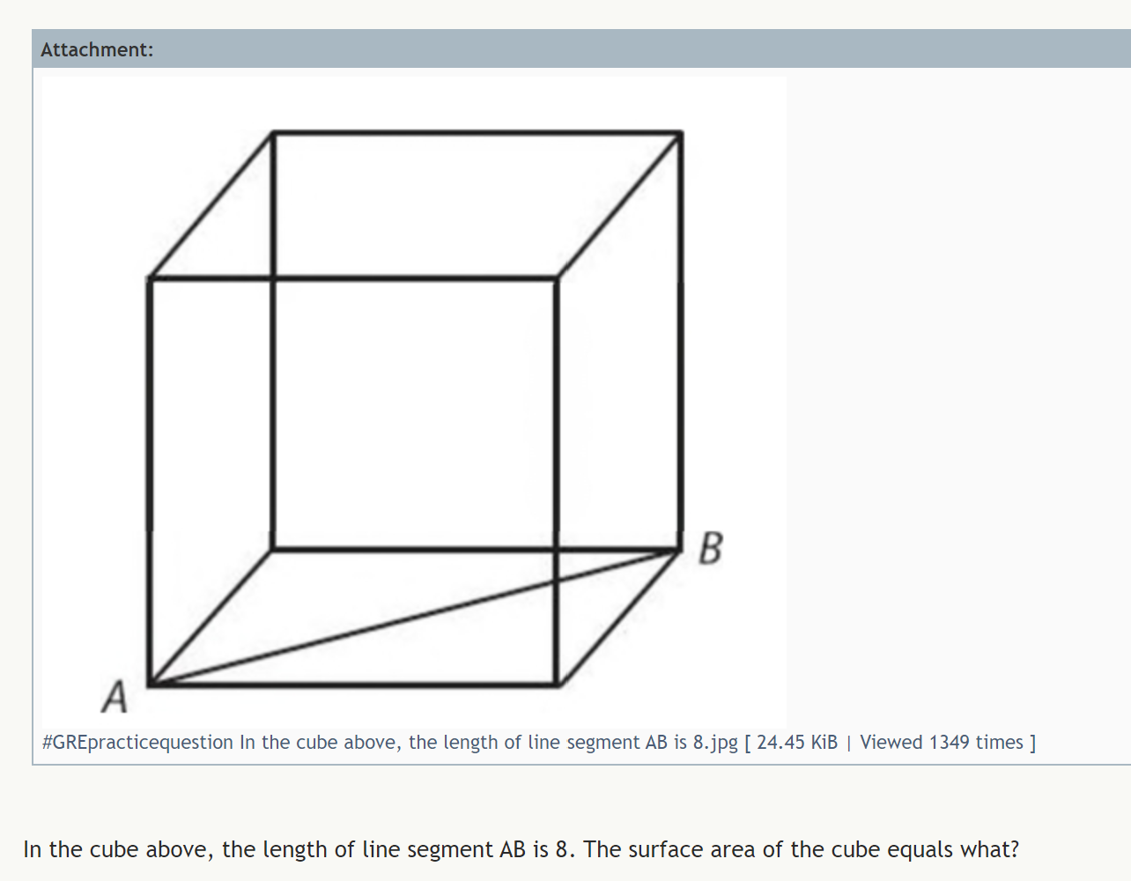Screen dimensions: 1131x881
Task: Click the 'Attachment:' header label
Action: click(x=97, y=49)
